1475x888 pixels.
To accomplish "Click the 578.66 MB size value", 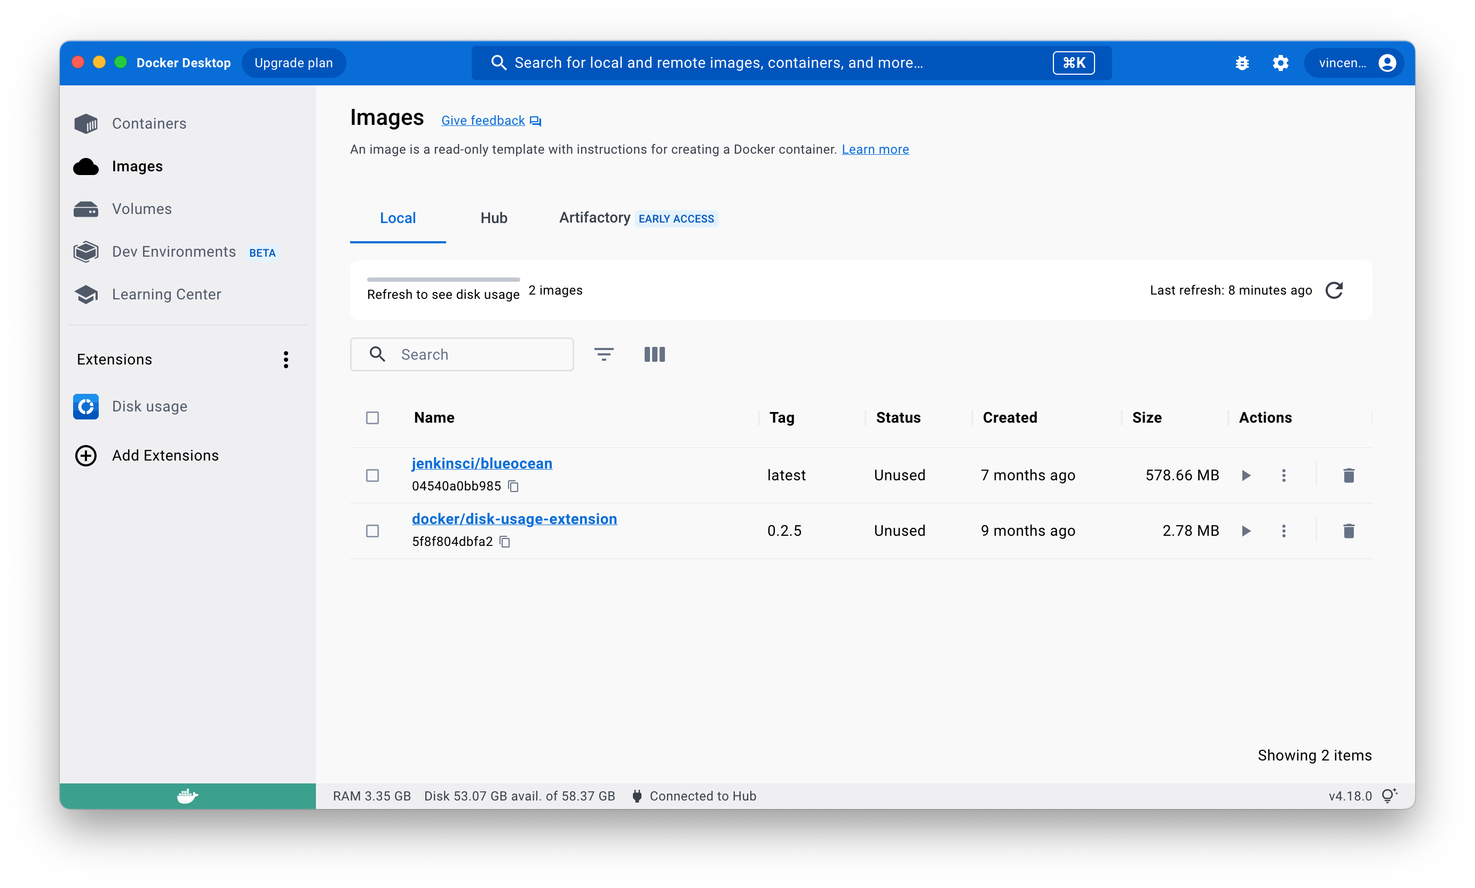I will click(1182, 475).
